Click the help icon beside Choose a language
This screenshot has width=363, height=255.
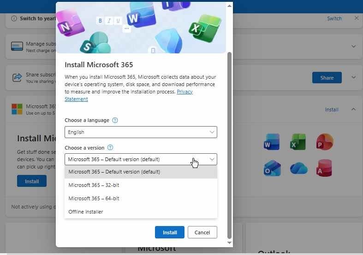(x=115, y=120)
